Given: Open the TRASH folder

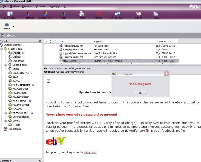Looking at the screenshot, I should click(16, 125).
